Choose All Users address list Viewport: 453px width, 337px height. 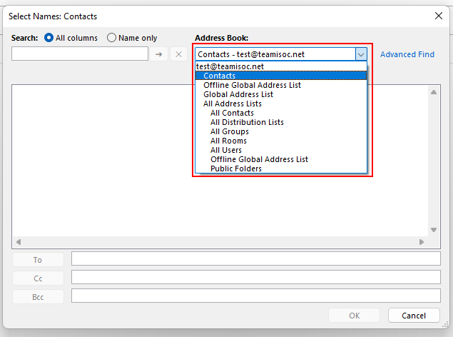pyautogui.click(x=226, y=150)
